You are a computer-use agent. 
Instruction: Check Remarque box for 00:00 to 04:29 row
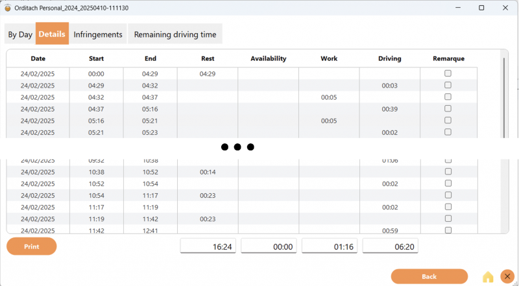448,73
